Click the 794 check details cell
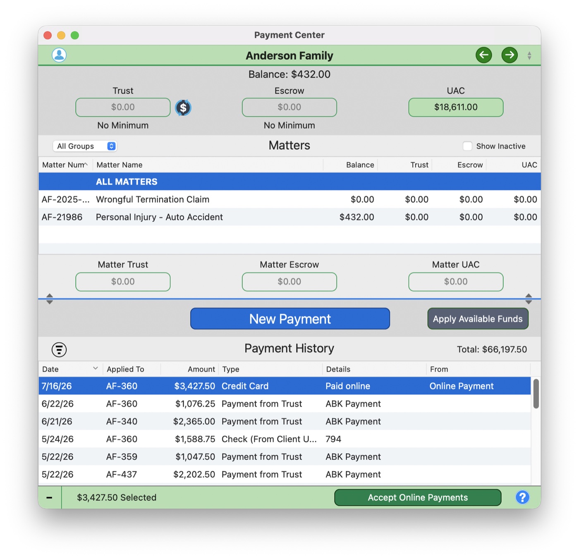The image size is (579, 559). pos(333,439)
